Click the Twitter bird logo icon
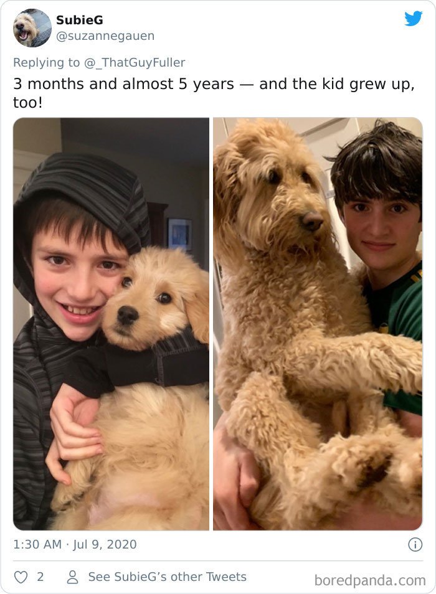Viewport: 436px width, 594px height. (x=414, y=18)
